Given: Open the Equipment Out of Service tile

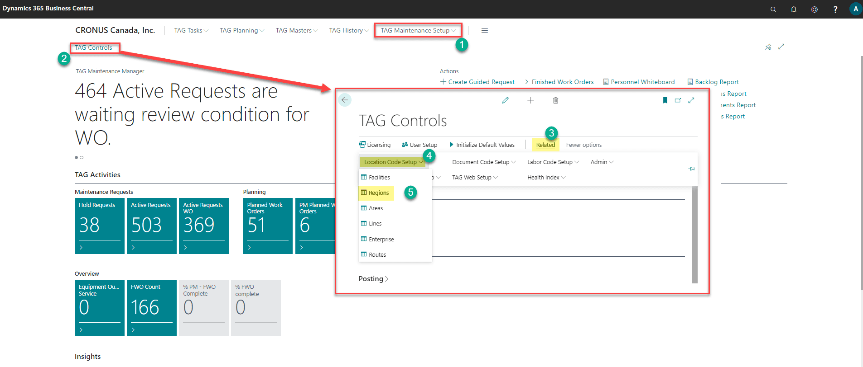Looking at the screenshot, I should click(x=100, y=308).
